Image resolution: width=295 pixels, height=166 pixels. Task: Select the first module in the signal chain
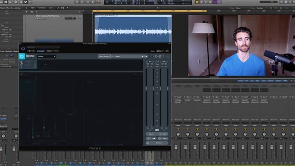click(x=28, y=65)
